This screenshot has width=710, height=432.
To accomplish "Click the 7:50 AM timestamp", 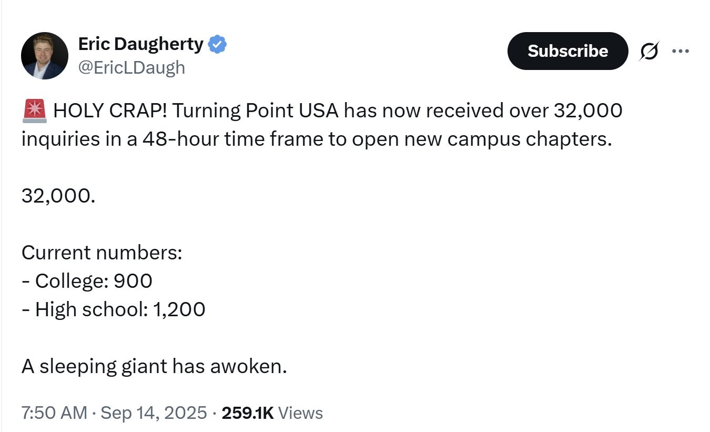I will pyautogui.click(x=54, y=413).
